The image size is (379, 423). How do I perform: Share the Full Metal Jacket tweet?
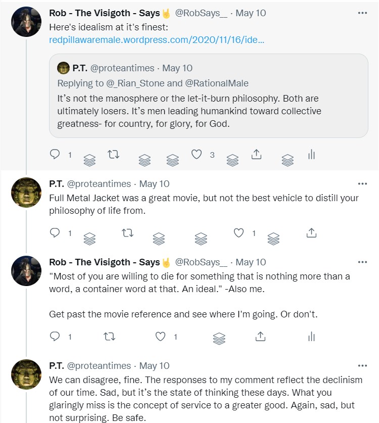coord(312,232)
